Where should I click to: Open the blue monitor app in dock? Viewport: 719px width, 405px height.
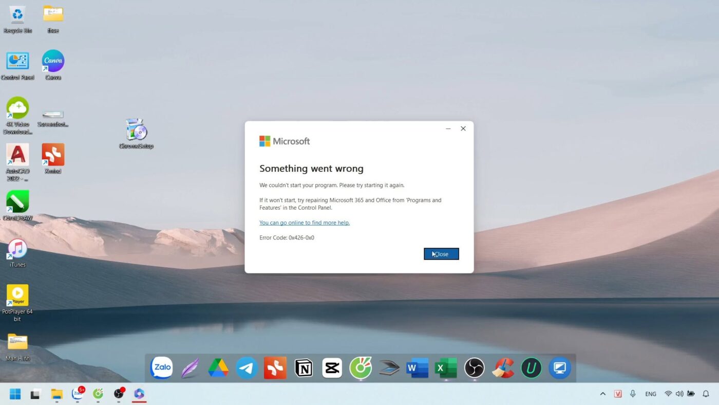tap(560, 368)
